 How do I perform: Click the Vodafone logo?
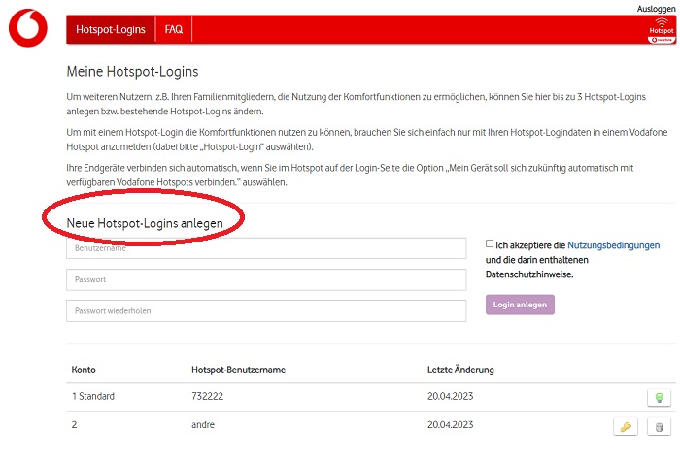(28, 28)
